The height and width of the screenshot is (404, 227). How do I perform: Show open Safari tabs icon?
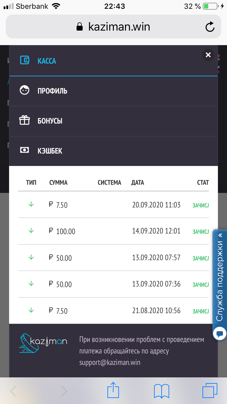tap(210, 391)
